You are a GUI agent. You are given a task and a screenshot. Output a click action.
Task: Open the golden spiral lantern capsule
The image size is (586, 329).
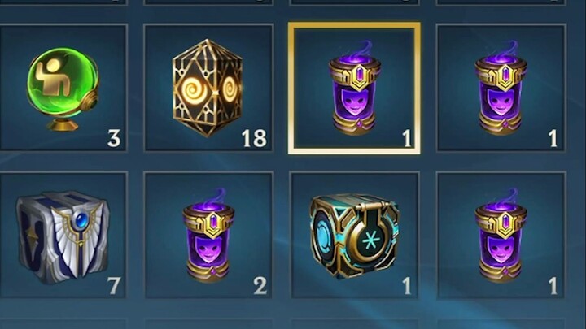[x=208, y=89]
